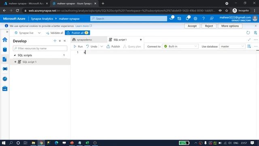
Task: Collapse the Develop panel
Action: coord(65,41)
